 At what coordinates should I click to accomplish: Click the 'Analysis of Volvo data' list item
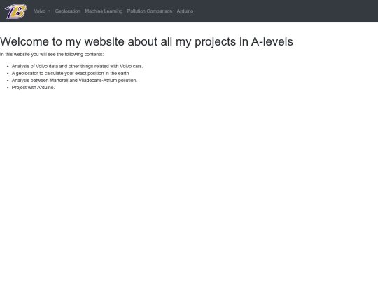[77, 66]
